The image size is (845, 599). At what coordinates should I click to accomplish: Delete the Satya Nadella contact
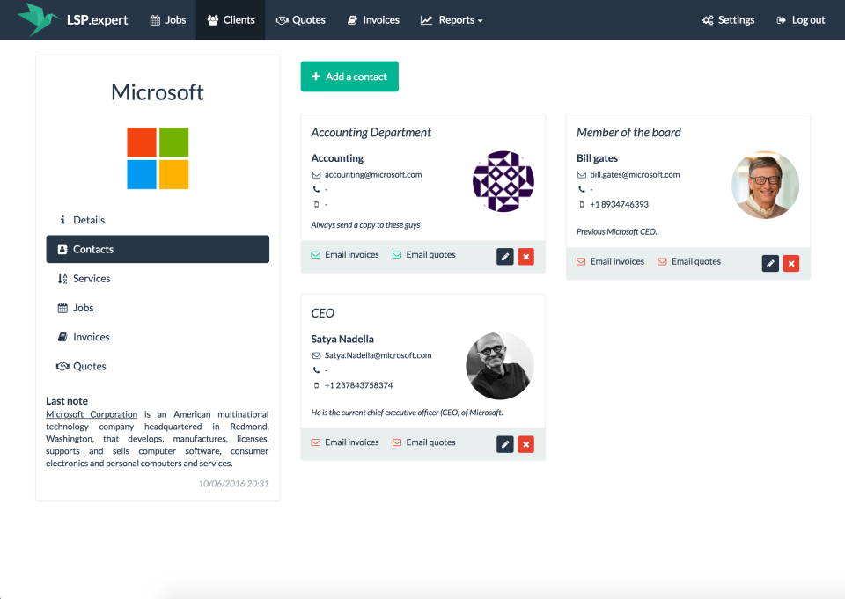click(x=525, y=444)
